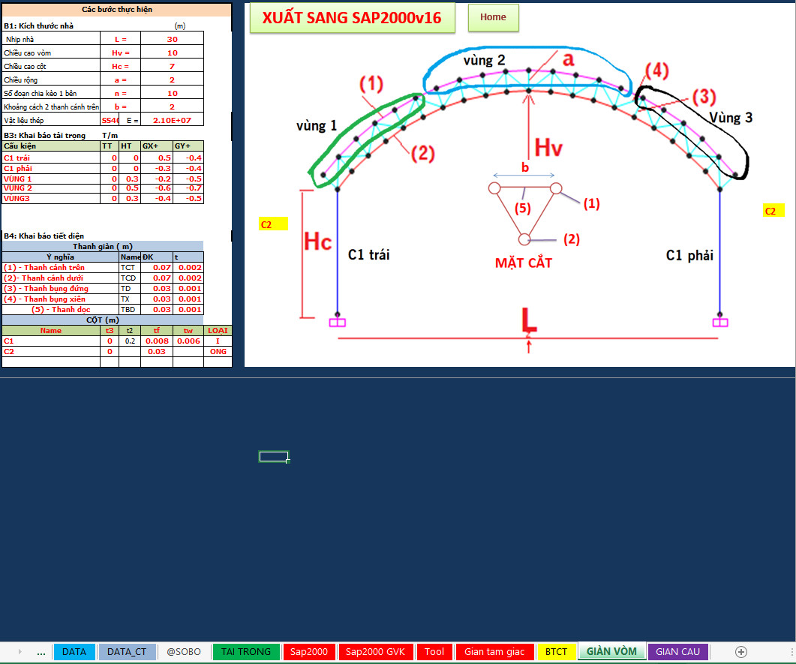Viewport: 796px width, 664px height.
Task: Click Thanh cánh trên ĐK value
Action: pyautogui.click(x=157, y=268)
